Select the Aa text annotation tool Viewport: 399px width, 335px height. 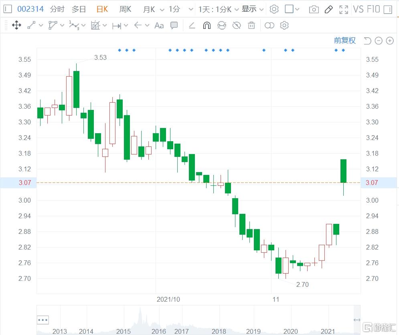point(159,25)
